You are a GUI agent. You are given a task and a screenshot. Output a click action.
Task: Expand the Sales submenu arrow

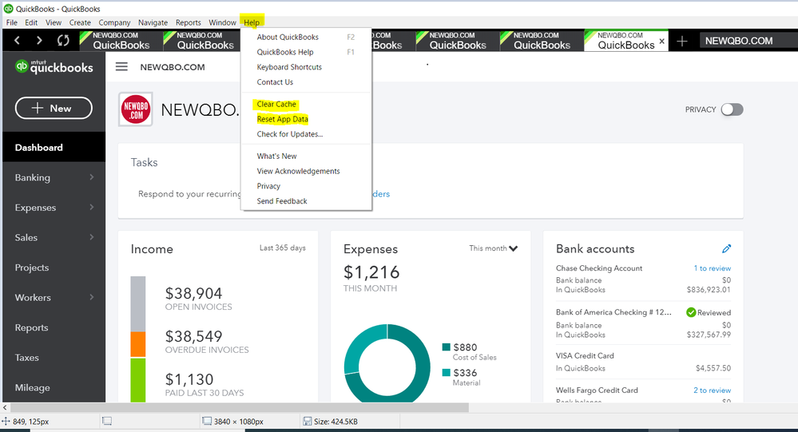click(x=92, y=237)
